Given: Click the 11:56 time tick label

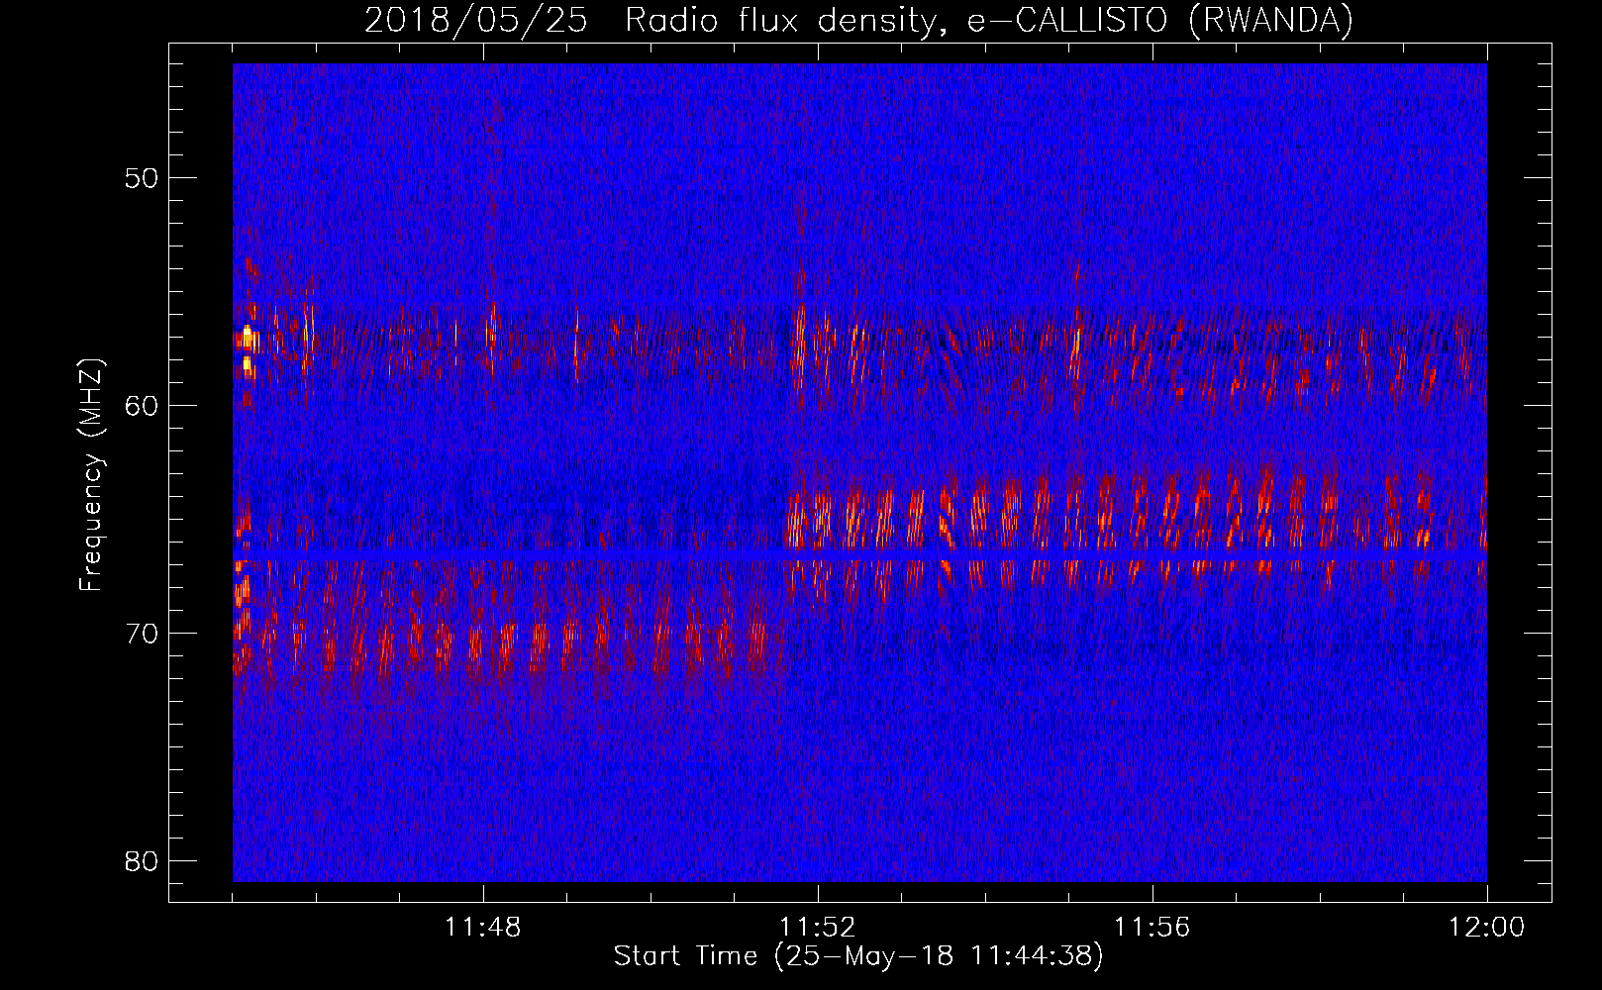Looking at the screenshot, I should pos(1152,928).
